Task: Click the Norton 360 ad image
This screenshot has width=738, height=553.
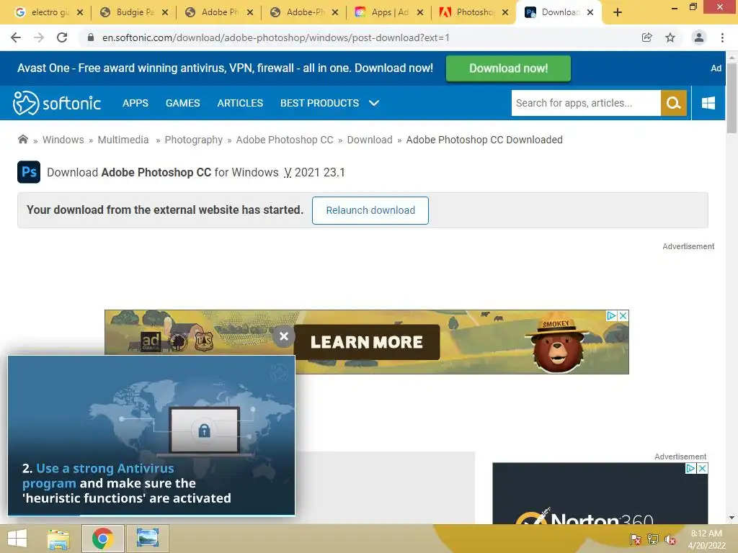Action: [600, 494]
